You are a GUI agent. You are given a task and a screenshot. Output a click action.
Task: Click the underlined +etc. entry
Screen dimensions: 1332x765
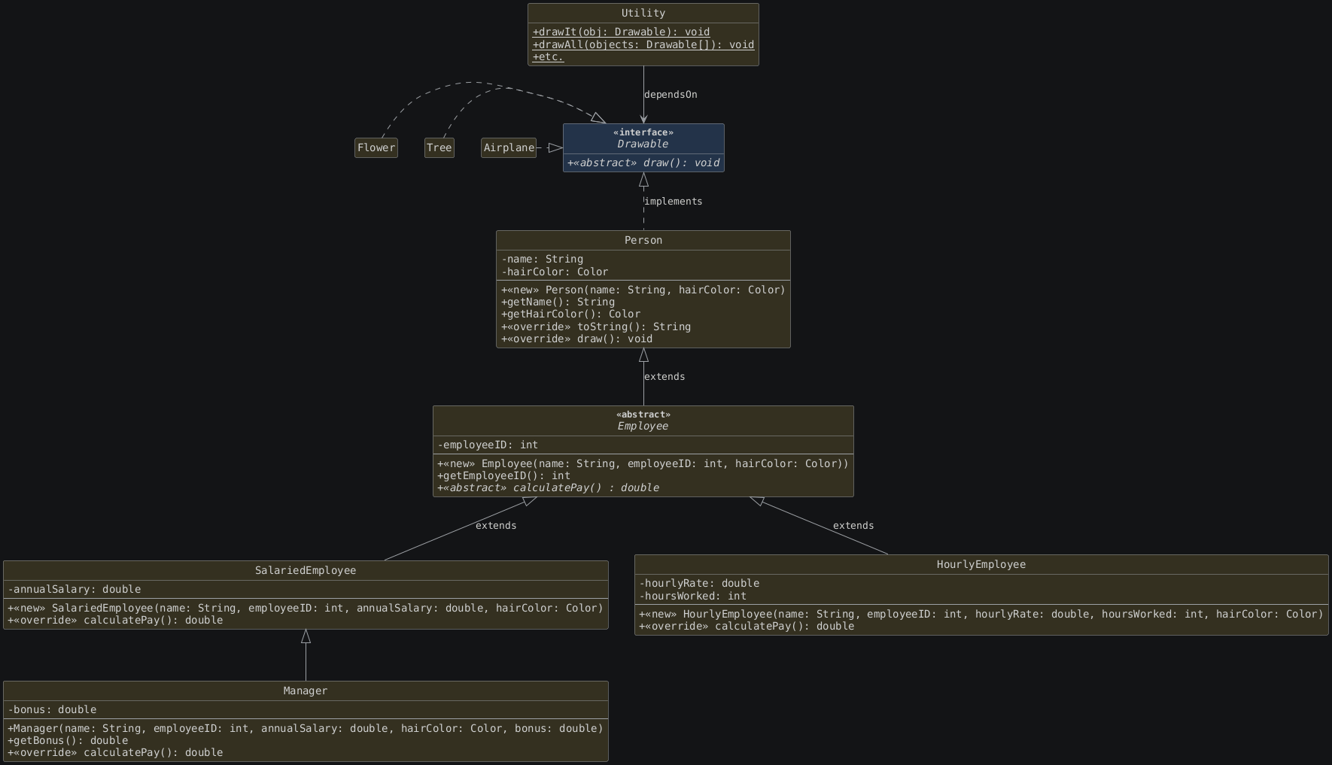coord(548,56)
